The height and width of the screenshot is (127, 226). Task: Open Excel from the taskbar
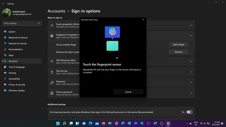(155, 123)
